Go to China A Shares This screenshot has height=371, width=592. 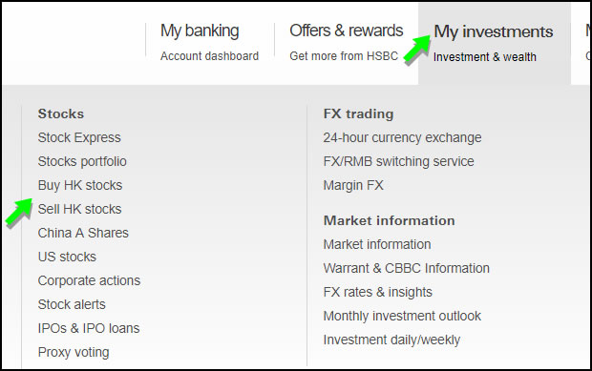(x=83, y=233)
